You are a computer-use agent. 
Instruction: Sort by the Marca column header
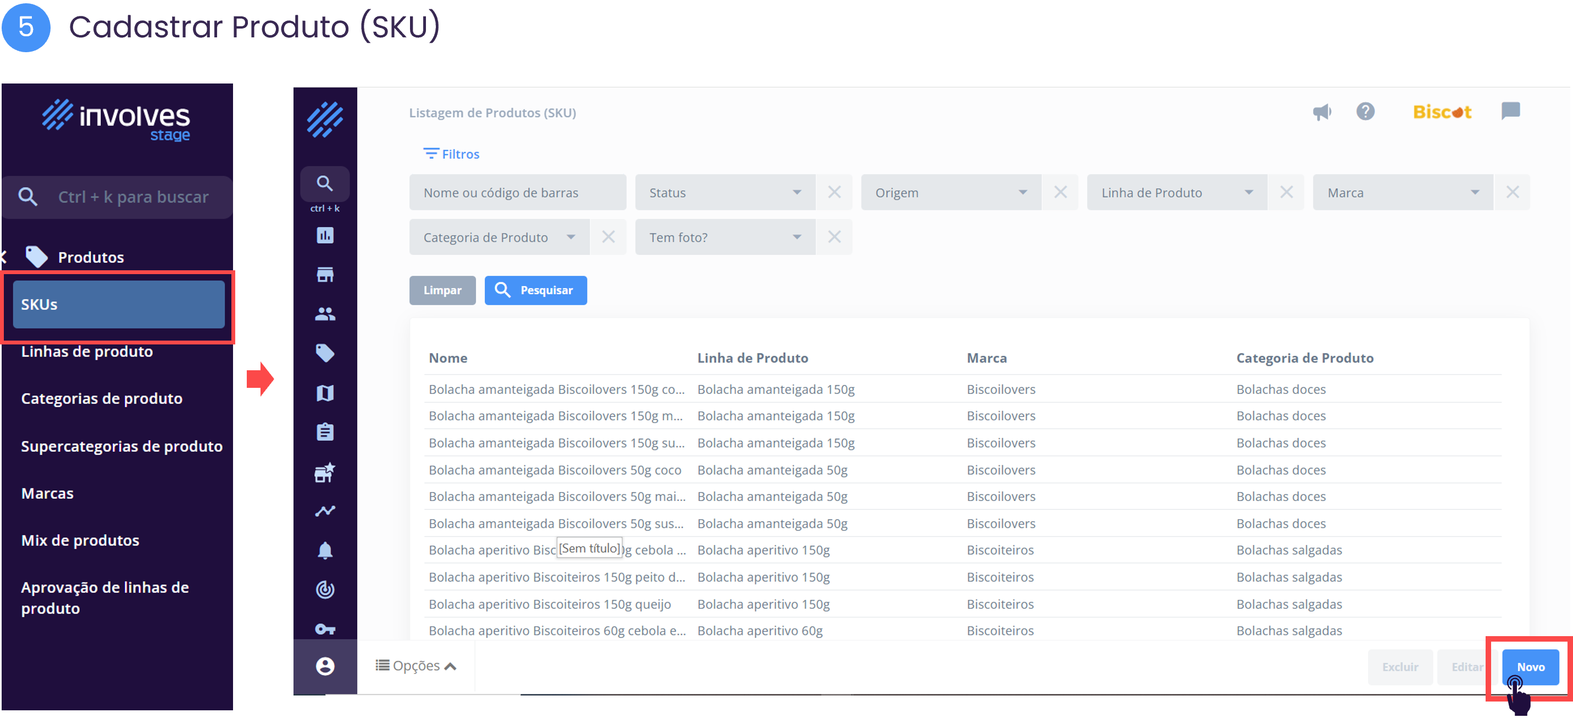[986, 358]
